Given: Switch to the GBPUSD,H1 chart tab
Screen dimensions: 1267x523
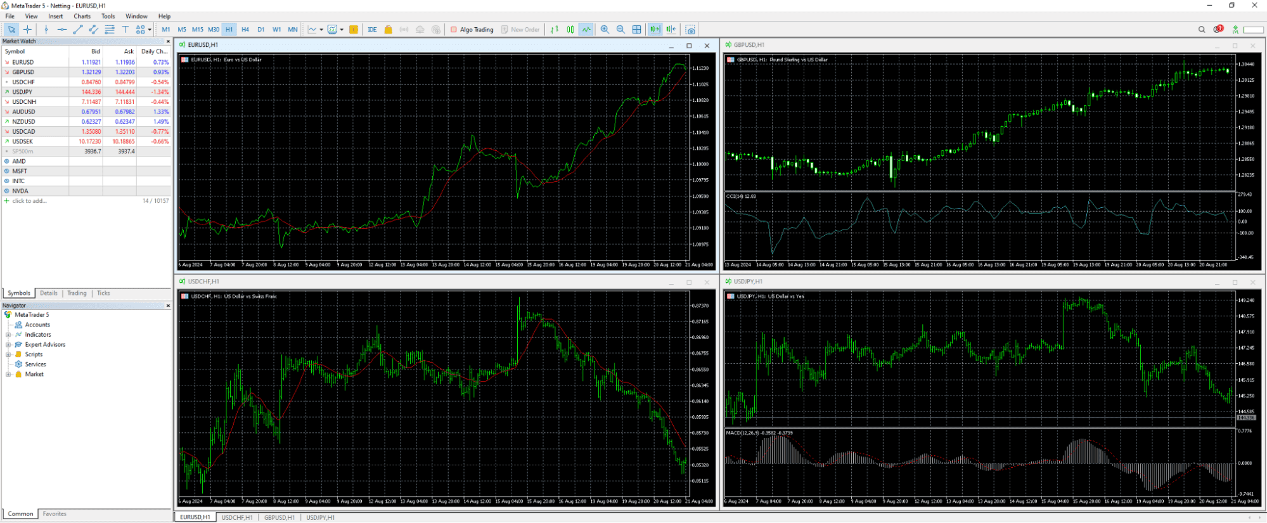Looking at the screenshot, I should [x=279, y=518].
